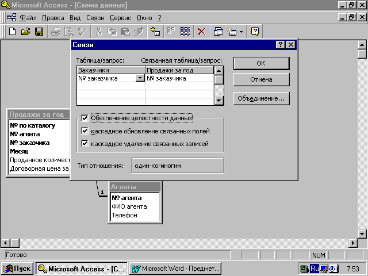Click the Пуск start button
Screen dimensions: 368x276
tap(17, 269)
